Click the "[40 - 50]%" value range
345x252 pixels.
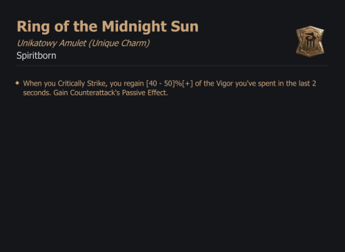tap(164, 84)
